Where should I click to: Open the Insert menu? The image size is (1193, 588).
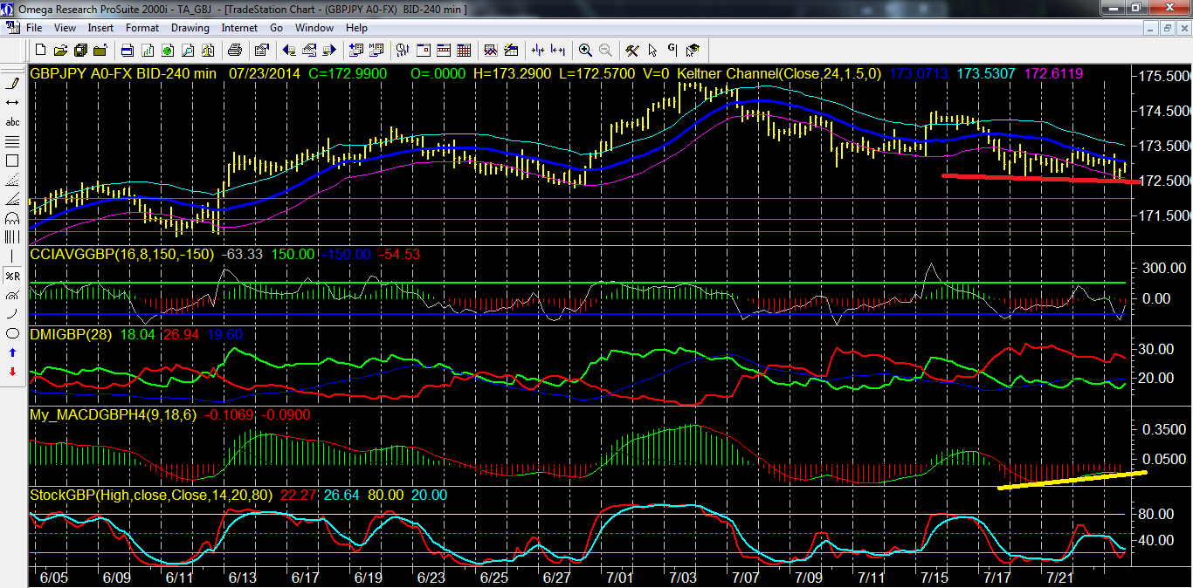click(100, 28)
